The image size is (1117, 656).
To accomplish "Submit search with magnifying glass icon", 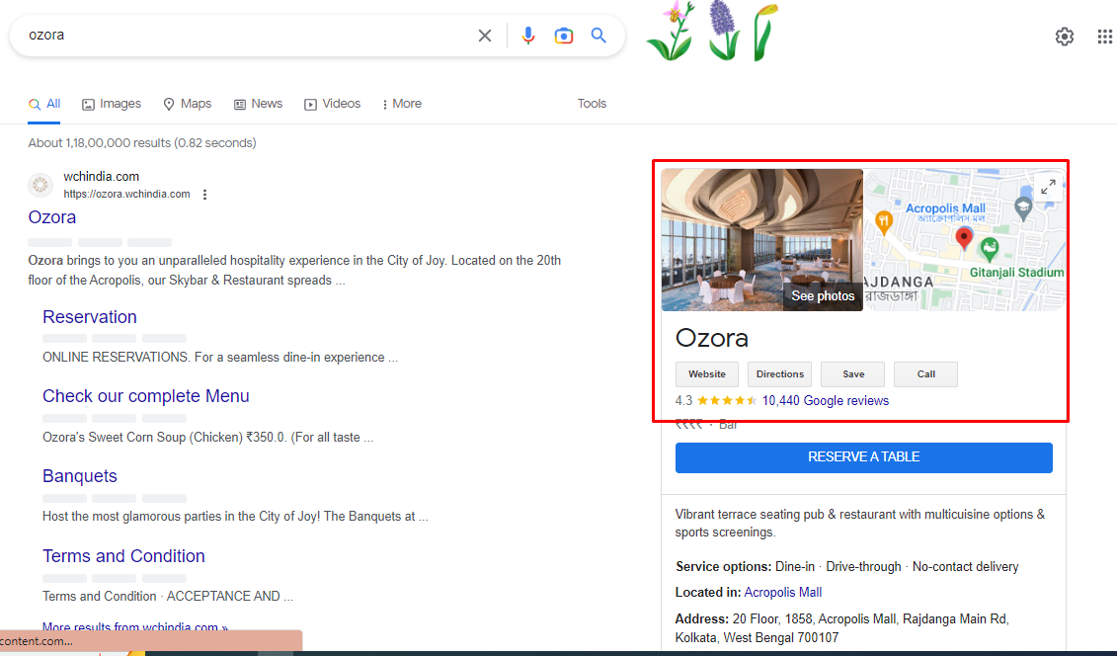I will click(598, 35).
